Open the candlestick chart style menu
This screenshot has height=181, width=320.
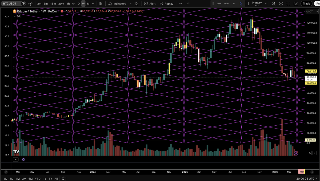(x=101, y=4)
